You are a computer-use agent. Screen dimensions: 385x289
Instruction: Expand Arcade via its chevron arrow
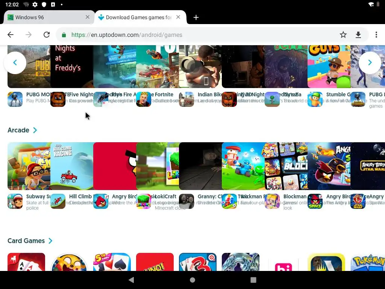(x=35, y=130)
